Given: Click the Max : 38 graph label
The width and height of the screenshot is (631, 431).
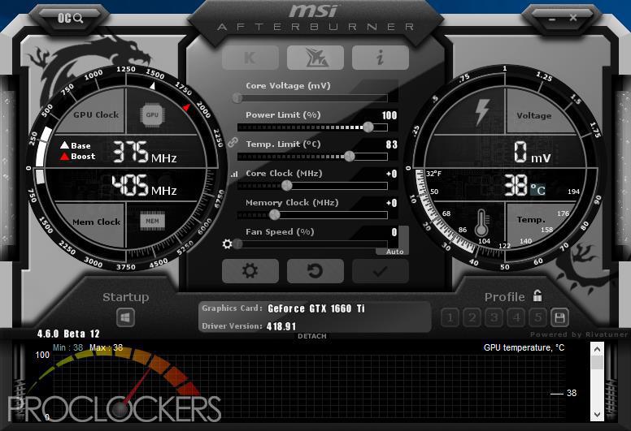Looking at the screenshot, I should [107, 347].
